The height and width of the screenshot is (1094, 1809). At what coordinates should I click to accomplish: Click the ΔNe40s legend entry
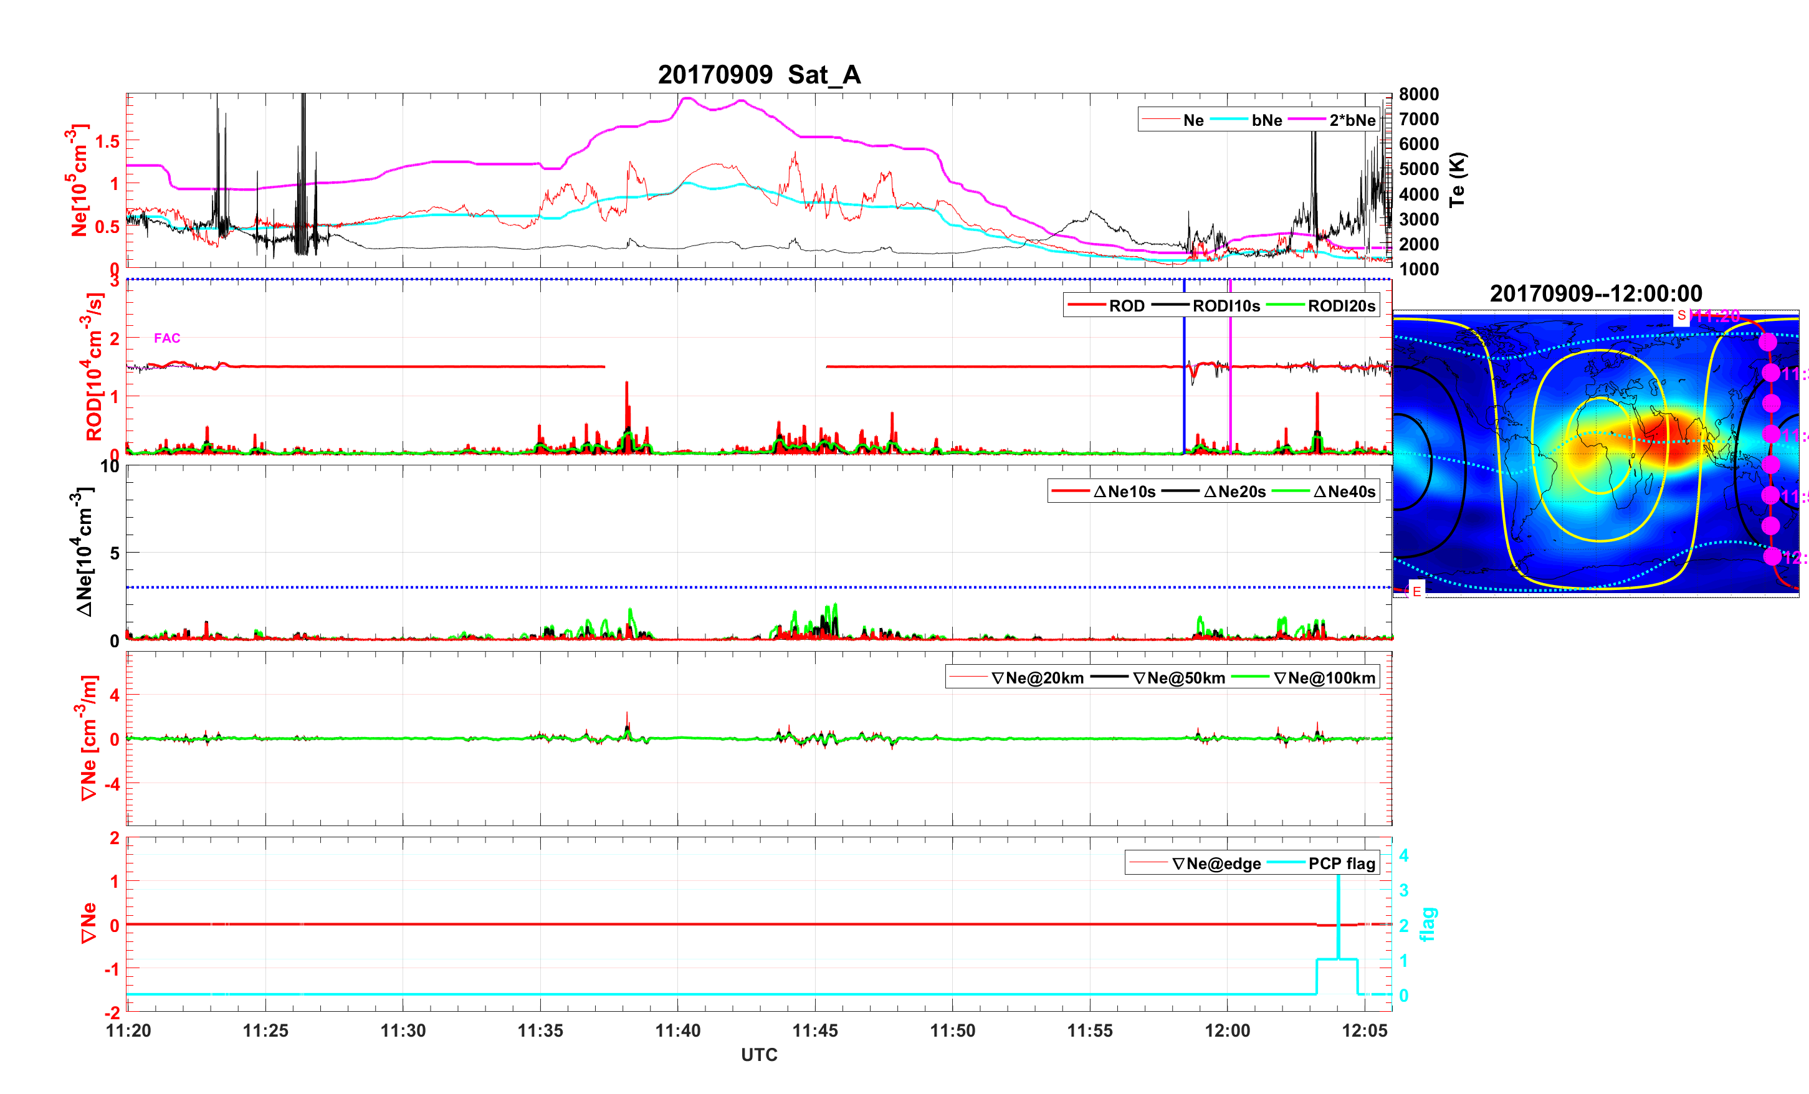tap(1344, 492)
